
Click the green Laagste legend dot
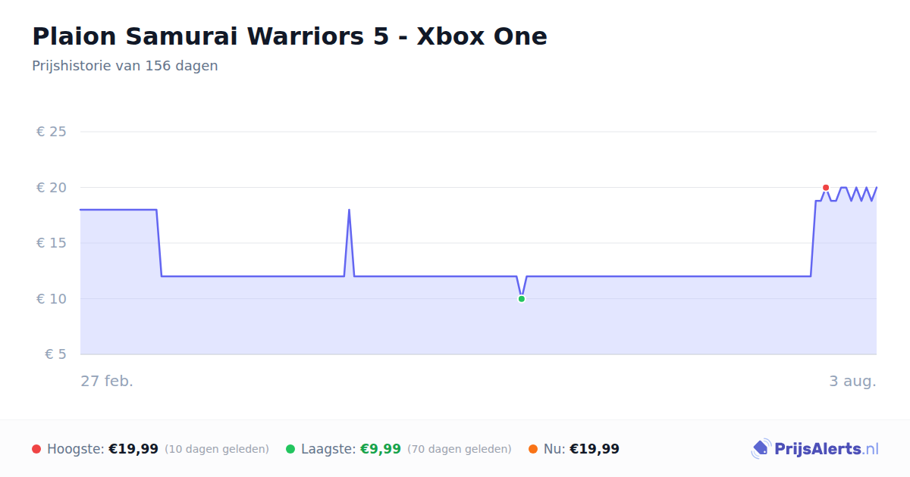tap(290, 449)
